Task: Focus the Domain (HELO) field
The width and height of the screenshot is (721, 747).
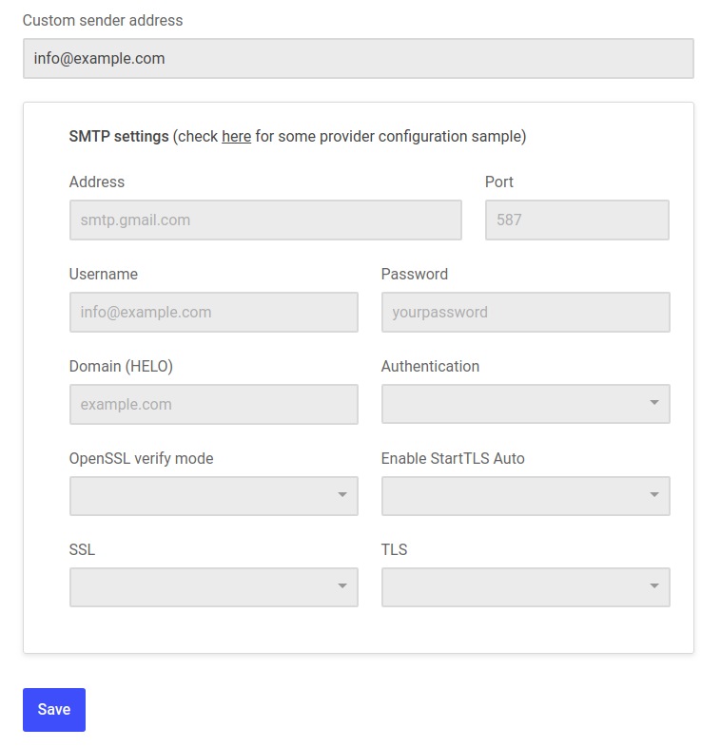Action: 213,404
